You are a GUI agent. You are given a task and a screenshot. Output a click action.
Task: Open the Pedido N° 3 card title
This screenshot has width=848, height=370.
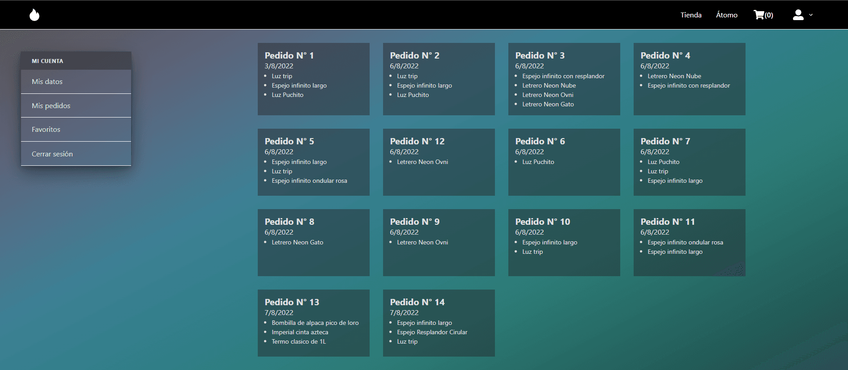point(540,55)
